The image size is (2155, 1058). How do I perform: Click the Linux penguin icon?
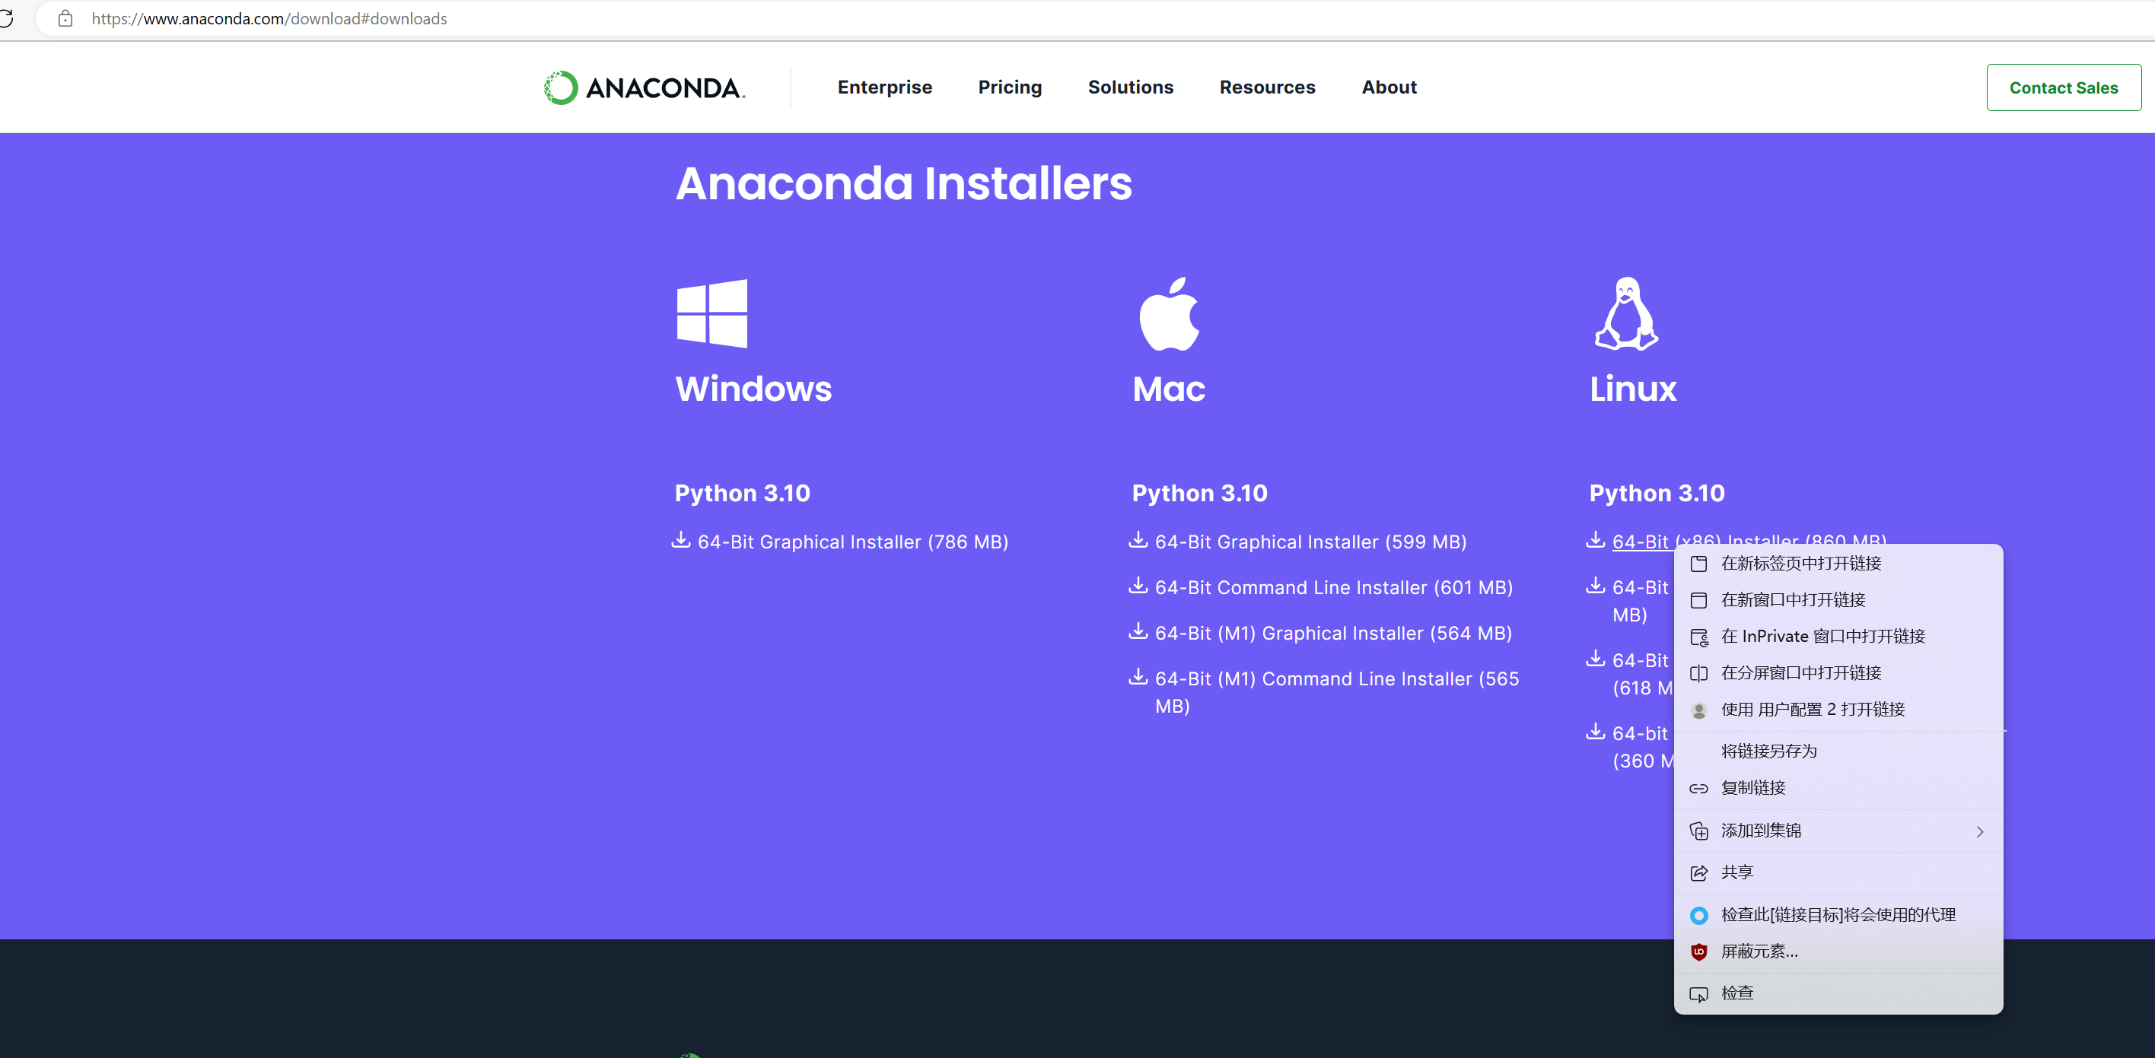point(1625,313)
